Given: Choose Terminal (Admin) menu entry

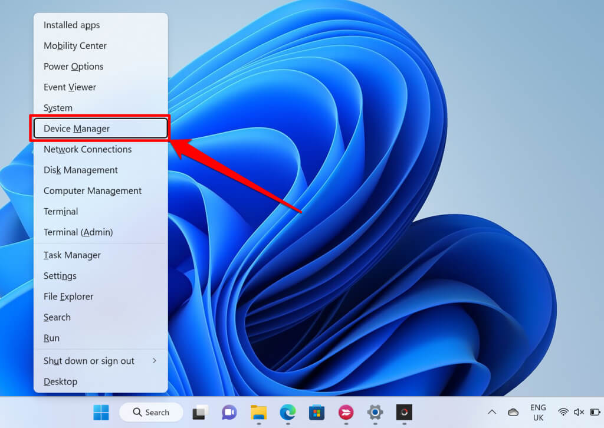Looking at the screenshot, I should tap(78, 232).
